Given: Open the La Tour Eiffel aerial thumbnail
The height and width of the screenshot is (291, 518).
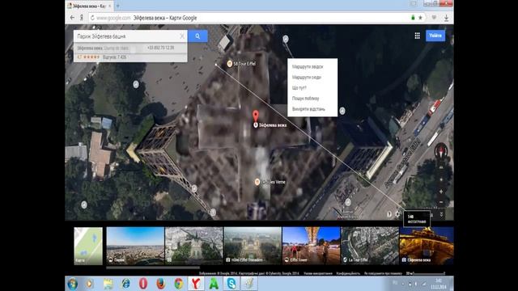Looking at the screenshot, I should [x=370, y=246].
